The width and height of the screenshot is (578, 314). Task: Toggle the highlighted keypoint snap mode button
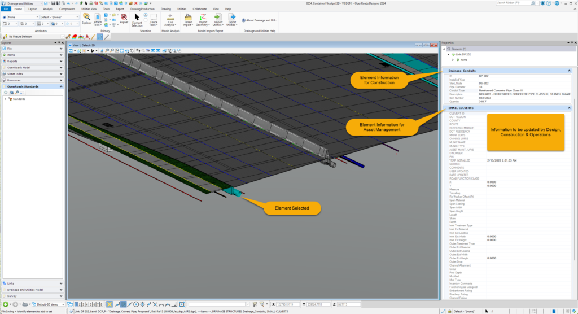(124, 304)
